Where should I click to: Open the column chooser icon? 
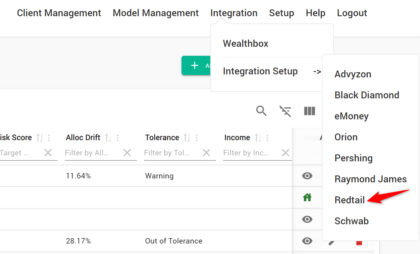pyautogui.click(x=310, y=111)
